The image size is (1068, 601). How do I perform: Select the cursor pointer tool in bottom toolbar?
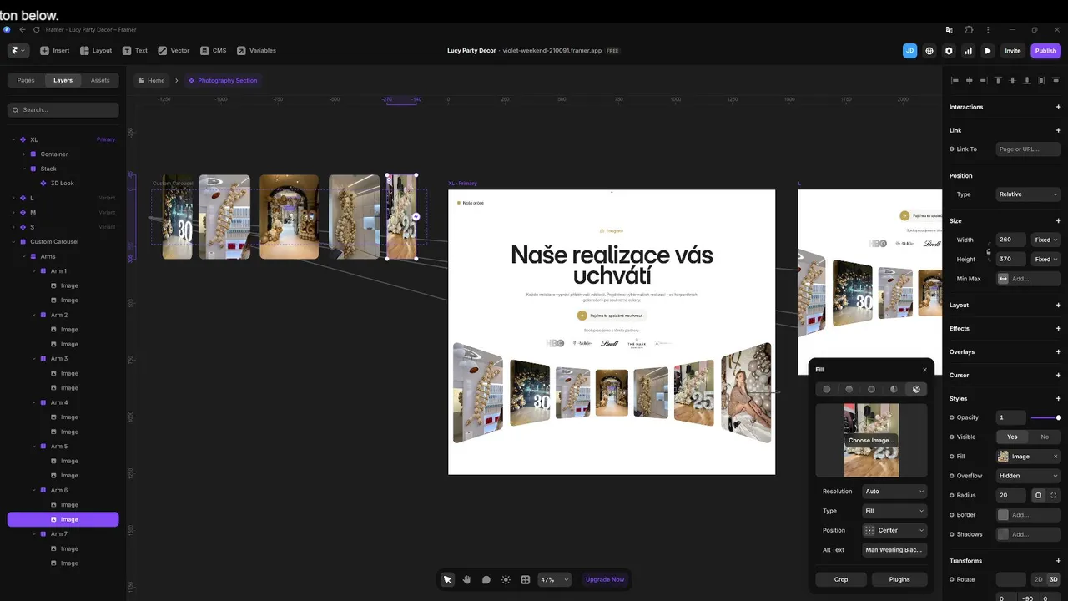pyautogui.click(x=447, y=579)
